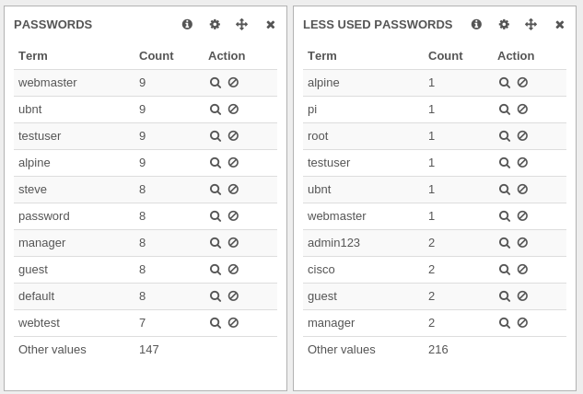583x394 pixels.
Task: Exclude ubnt term in PASSWORDS panel
Action: [233, 110]
